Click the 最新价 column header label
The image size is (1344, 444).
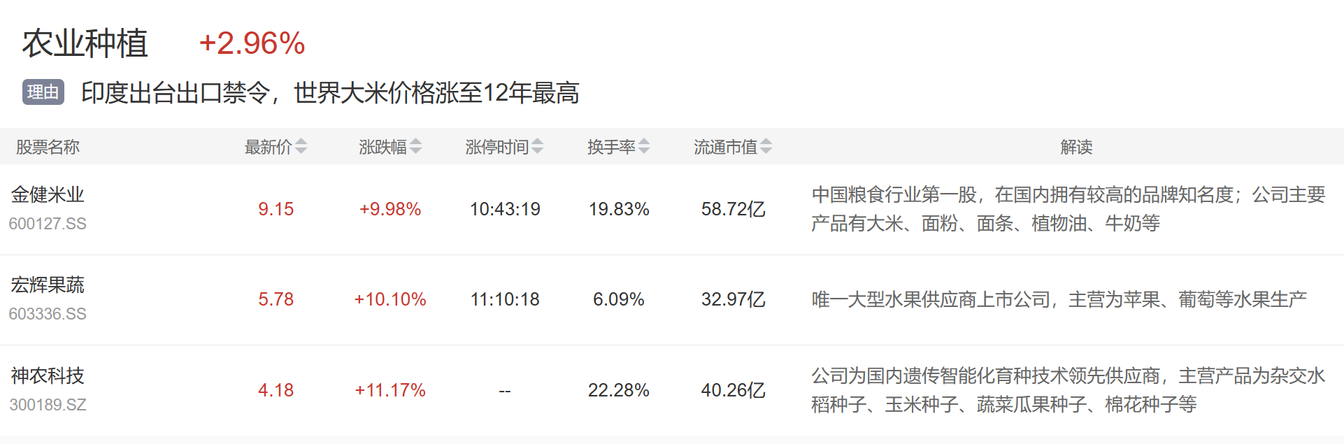[x=268, y=147]
